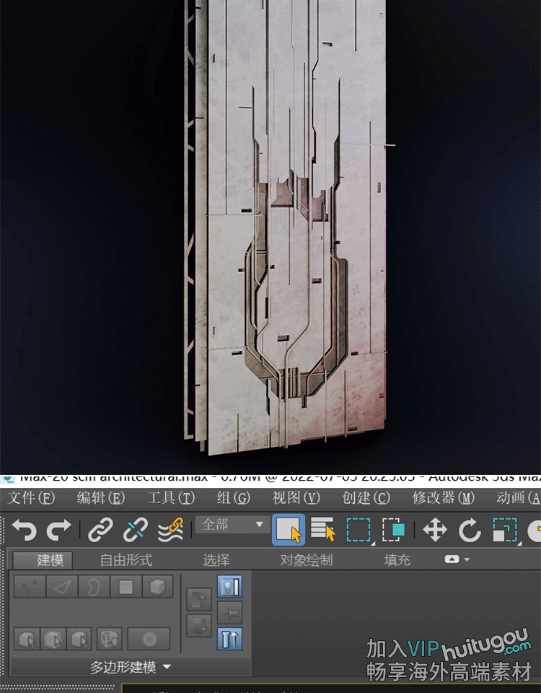Click the Unlink selection icon
This screenshot has height=693, width=541.
pyautogui.click(x=135, y=531)
